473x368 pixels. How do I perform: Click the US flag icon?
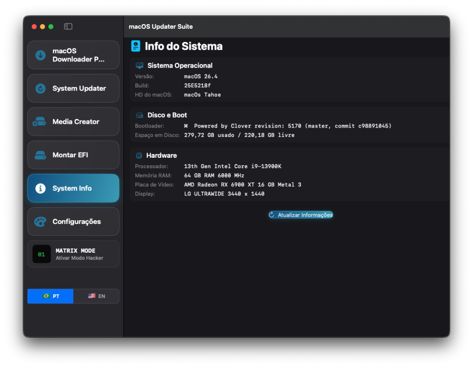[x=92, y=296]
